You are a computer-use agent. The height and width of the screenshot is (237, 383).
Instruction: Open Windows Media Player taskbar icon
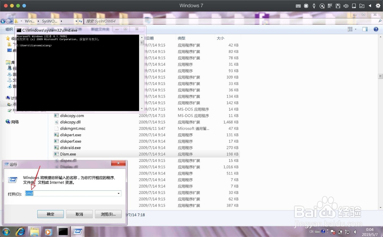coord(48,231)
